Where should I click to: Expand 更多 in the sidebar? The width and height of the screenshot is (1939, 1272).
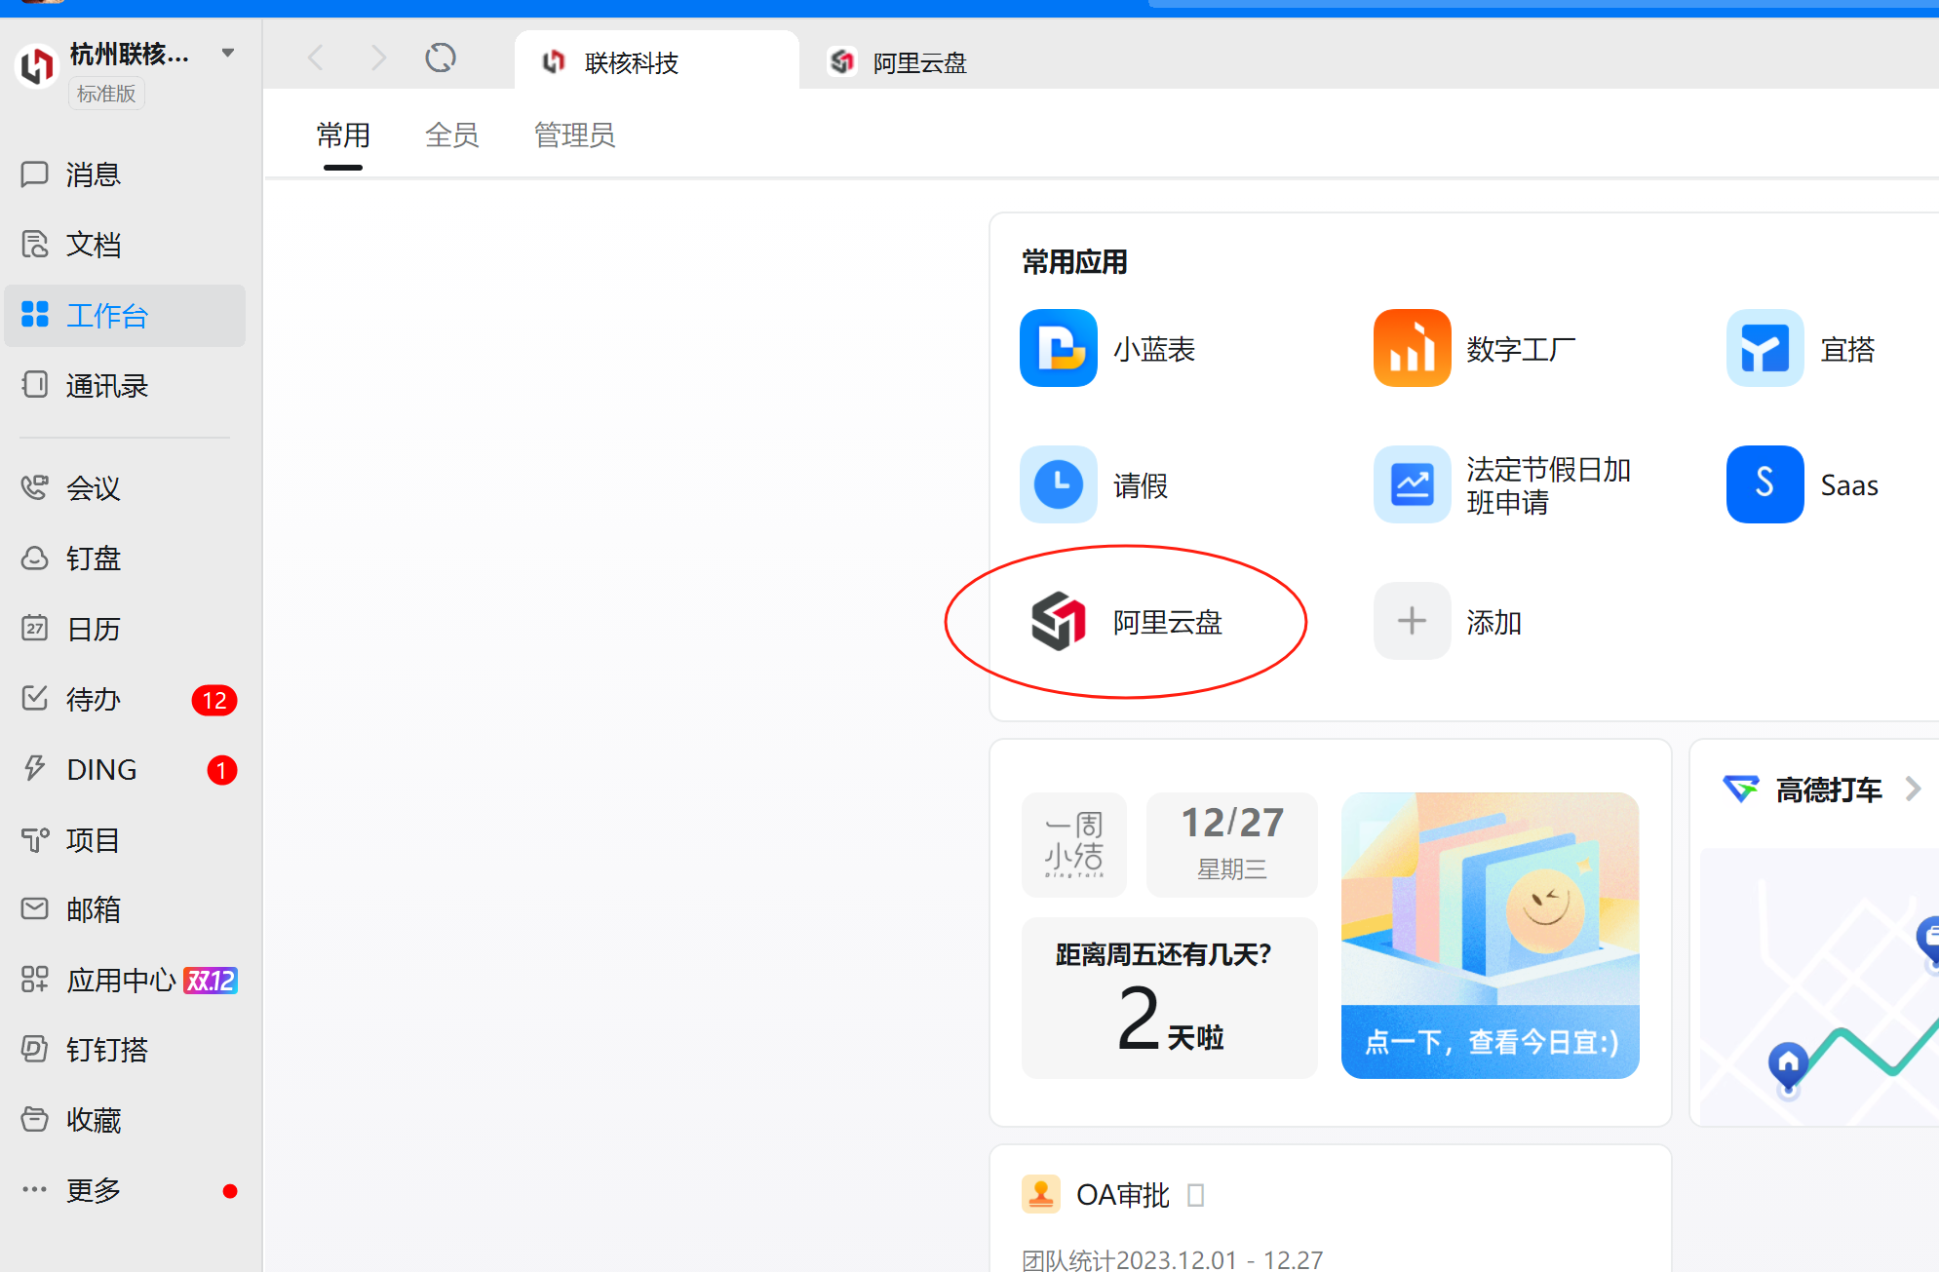94,1190
